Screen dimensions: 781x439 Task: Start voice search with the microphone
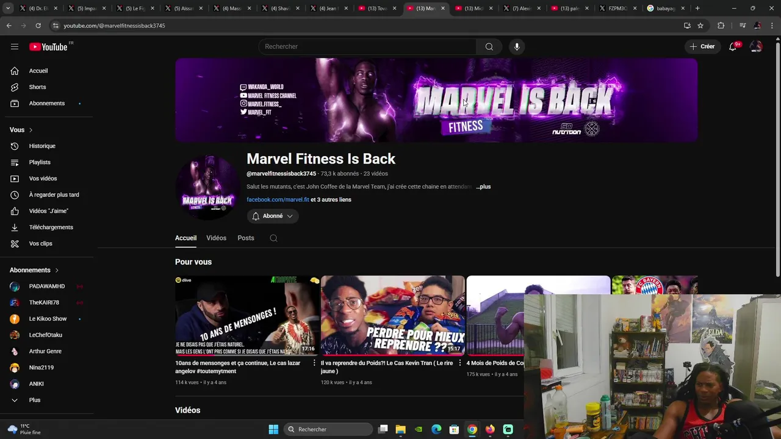click(x=517, y=47)
